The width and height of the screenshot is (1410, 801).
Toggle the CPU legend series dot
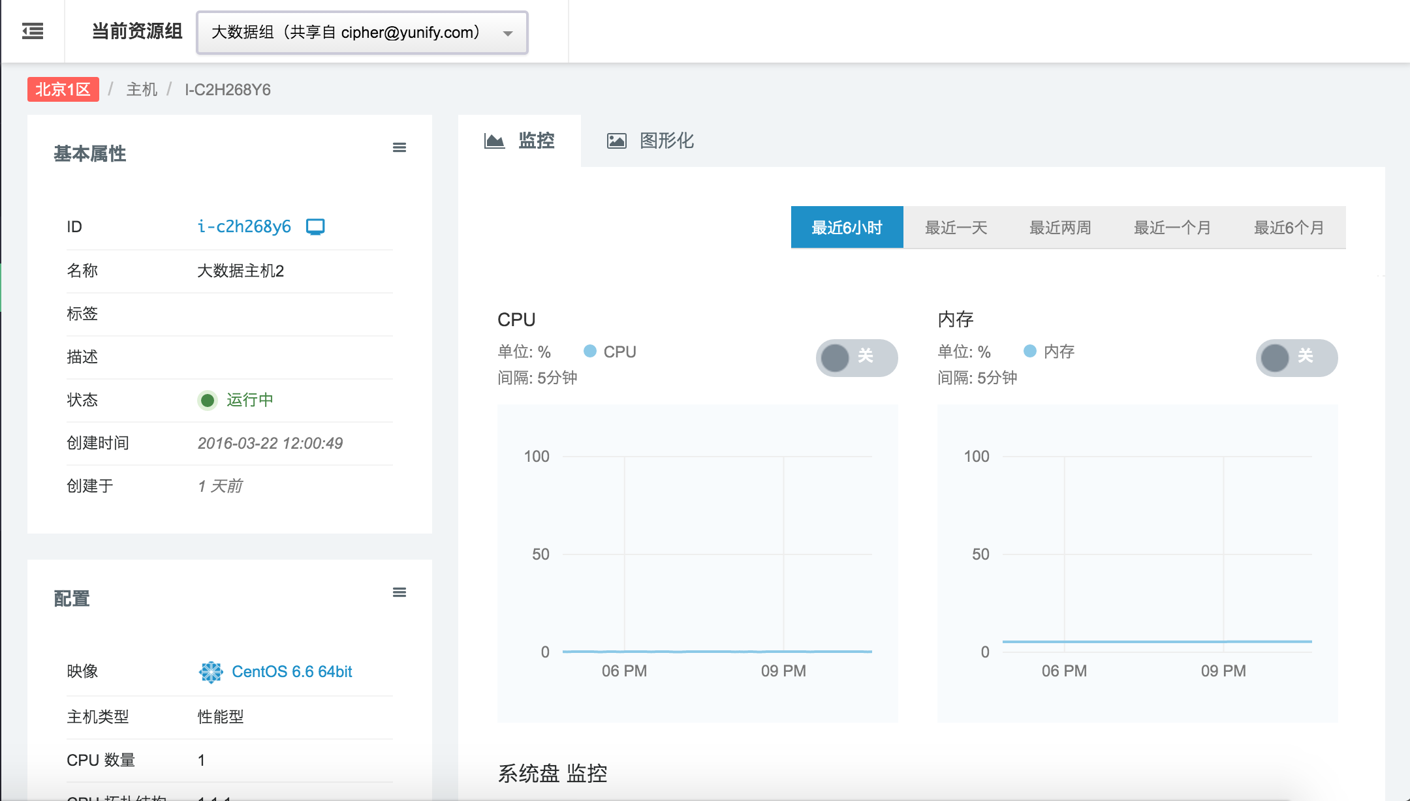click(x=590, y=352)
